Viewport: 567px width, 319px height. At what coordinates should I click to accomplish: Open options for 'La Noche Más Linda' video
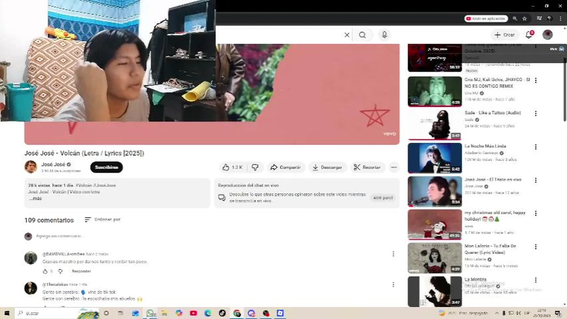coord(535,147)
